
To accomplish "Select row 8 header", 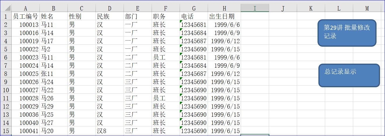I will [x=6, y=74].
